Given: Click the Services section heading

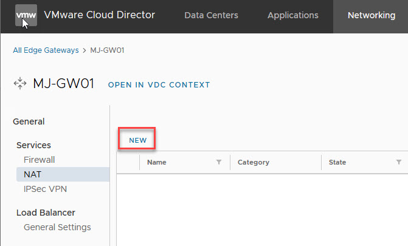Looking at the screenshot, I should click(x=33, y=145).
